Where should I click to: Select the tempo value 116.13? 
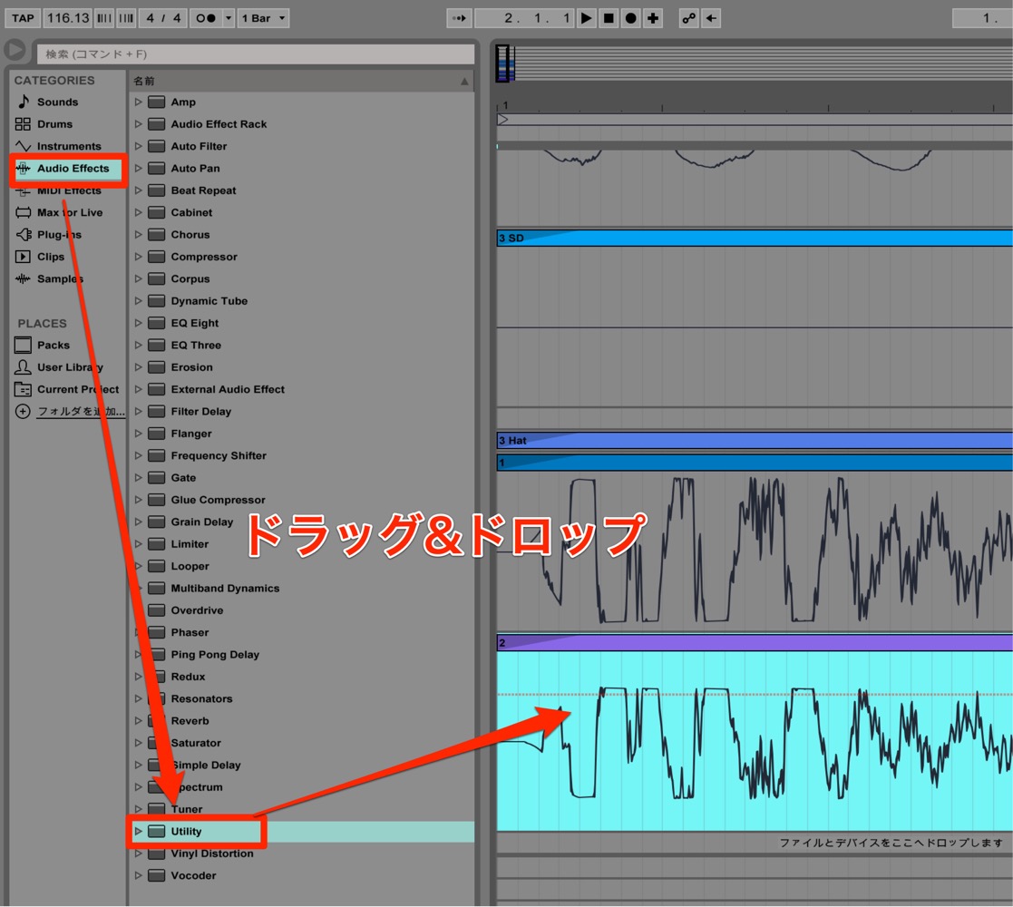click(68, 18)
